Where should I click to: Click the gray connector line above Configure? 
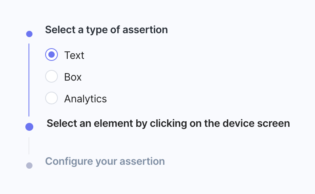pos(29,145)
